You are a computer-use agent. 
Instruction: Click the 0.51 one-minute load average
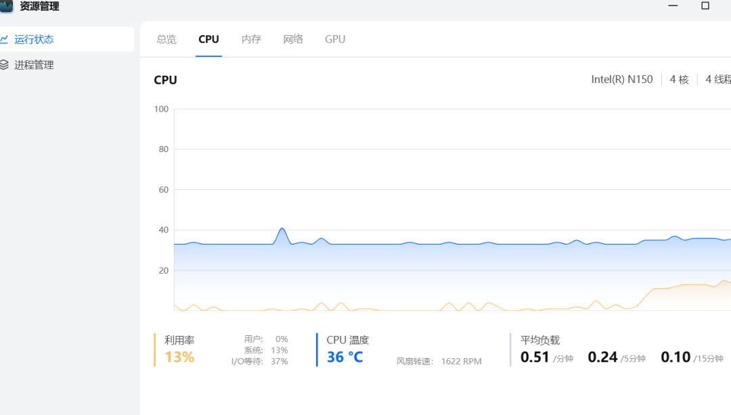click(535, 357)
